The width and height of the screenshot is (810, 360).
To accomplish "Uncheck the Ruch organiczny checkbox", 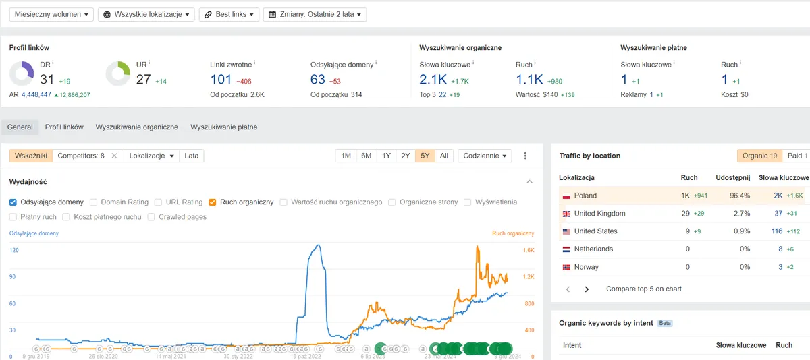I will [213, 202].
